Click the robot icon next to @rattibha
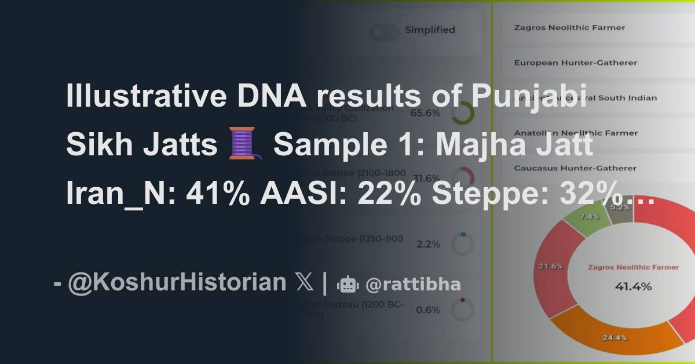695x364 pixels. (x=348, y=284)
